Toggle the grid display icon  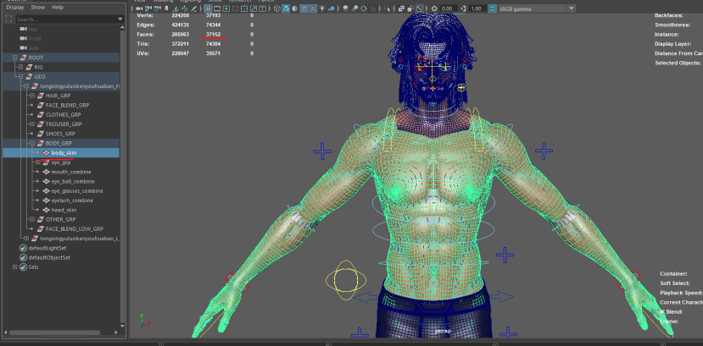pyautogui.click(x=208, y=8)
